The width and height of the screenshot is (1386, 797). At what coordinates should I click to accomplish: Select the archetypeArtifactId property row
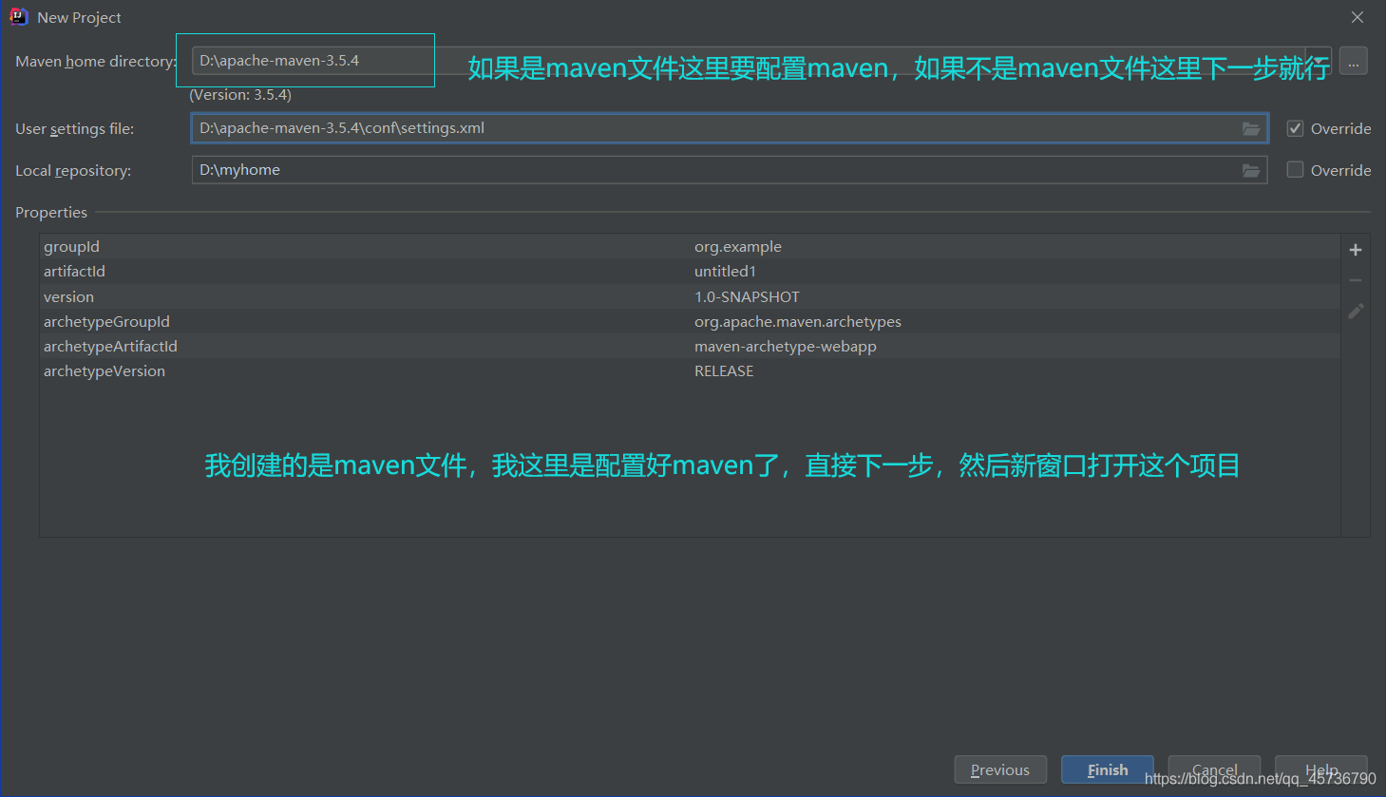pyautogui.click(x=690, y=346)
